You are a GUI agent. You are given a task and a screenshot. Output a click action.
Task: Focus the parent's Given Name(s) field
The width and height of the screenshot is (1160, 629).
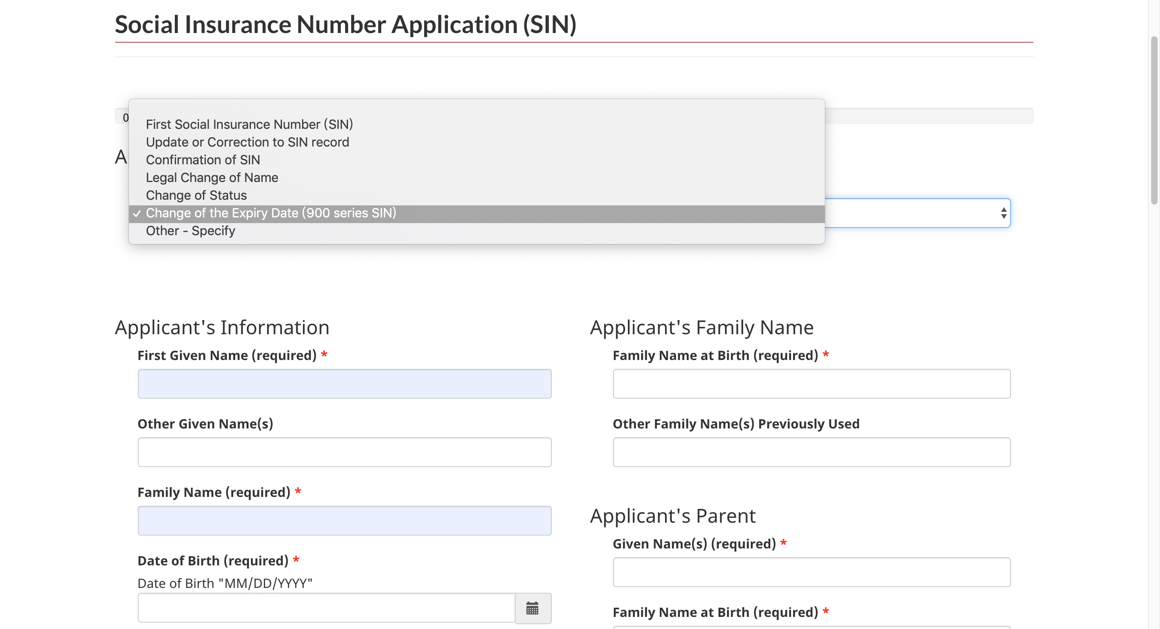point(812,572)
